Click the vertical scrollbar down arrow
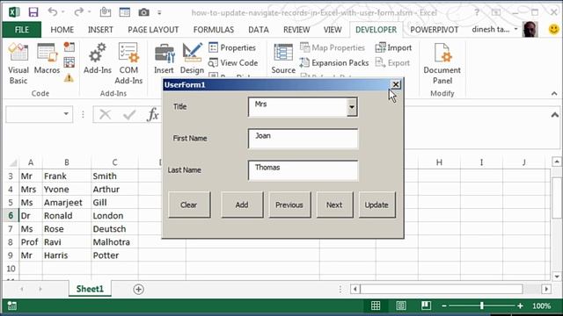 (x=556, y=276)
